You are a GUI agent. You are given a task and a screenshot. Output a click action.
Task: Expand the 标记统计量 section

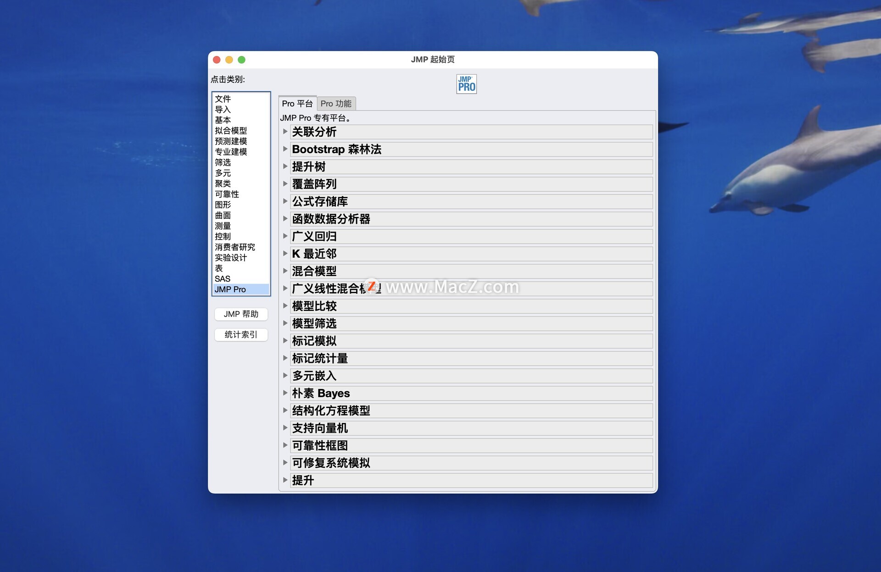click(x=285, y=358)
